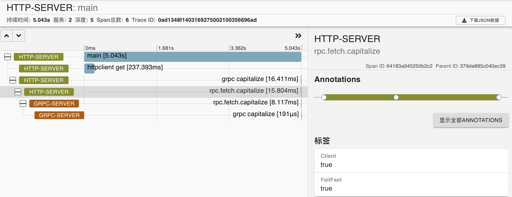Screen dimensions: 512x197
Task: Select the GRPC-SERVER label for 8.117ms span
Action: pos(54,104)
